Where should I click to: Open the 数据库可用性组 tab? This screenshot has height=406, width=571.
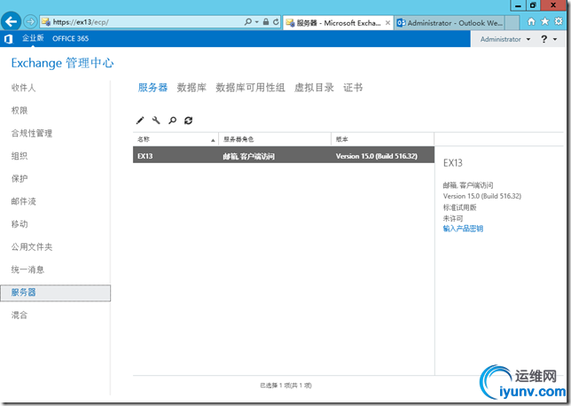[250, 88]
